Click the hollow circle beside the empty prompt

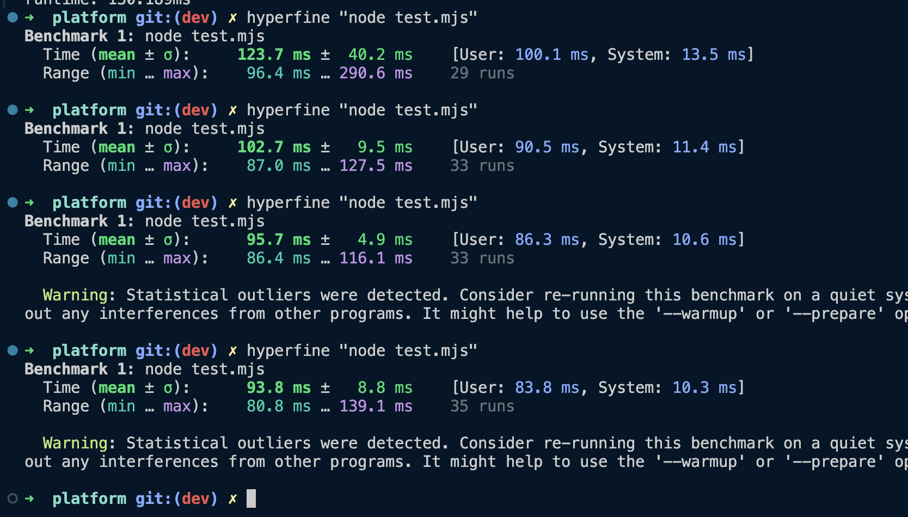[x=13, y=498]
